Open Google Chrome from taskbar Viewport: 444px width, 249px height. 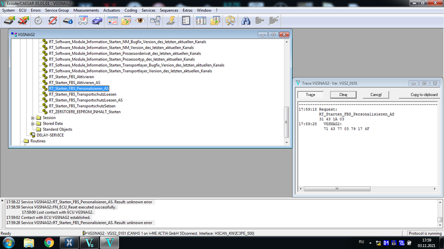click(x=49, y=243)
